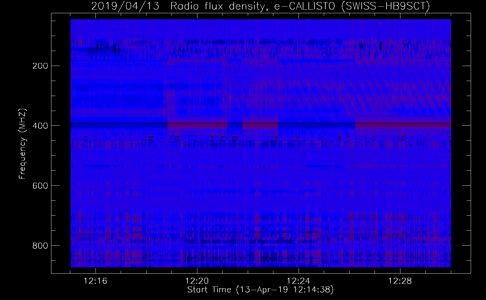Click the plot title '2019/04/13 Radio flux density'
The height and width of the screenshot is (300, 486).
coord(260,6)
